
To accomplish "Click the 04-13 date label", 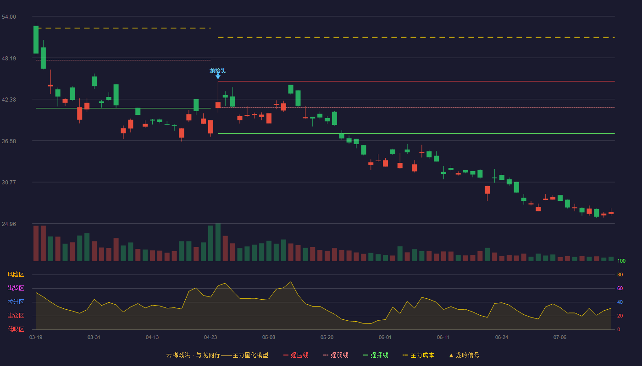I will pyautogui.click(x=152, y=337).
